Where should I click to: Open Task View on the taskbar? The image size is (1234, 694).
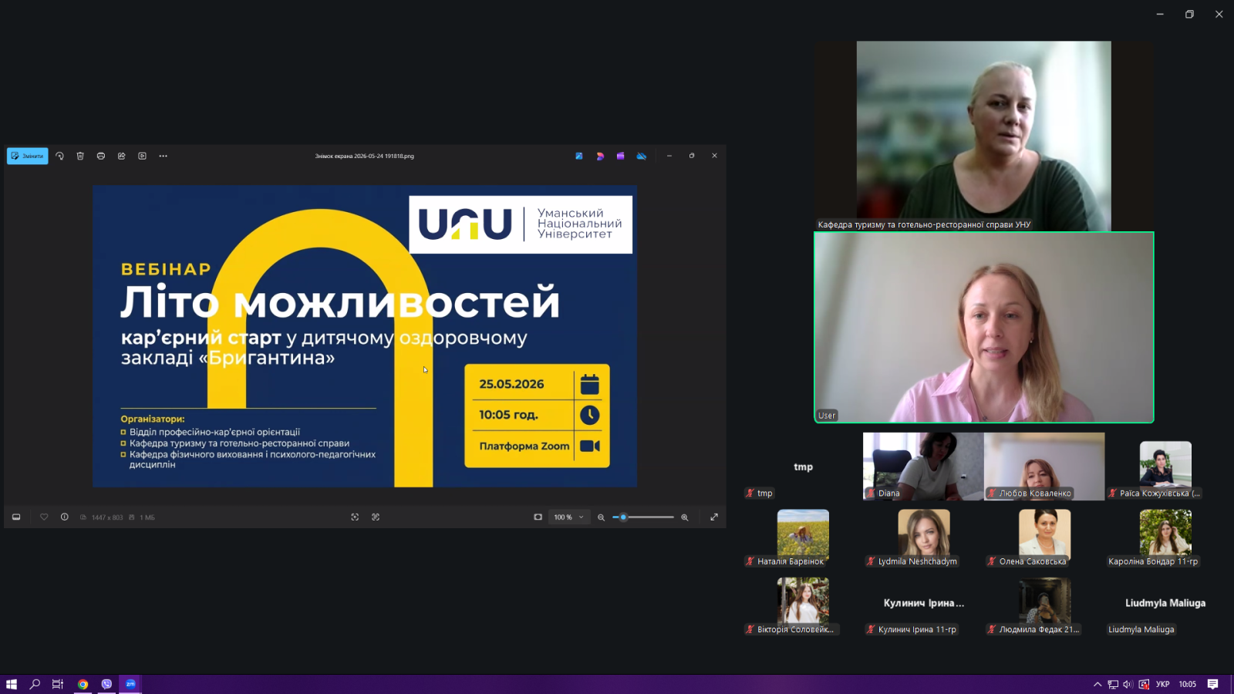[58, 684]
